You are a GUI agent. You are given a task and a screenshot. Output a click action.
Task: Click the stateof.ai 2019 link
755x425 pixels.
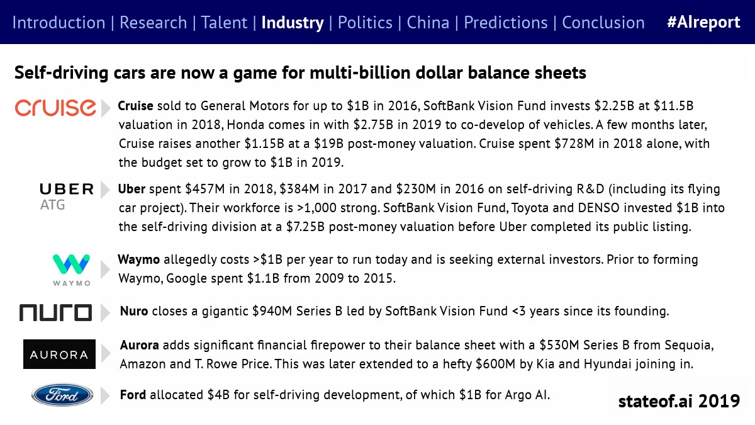679,401
